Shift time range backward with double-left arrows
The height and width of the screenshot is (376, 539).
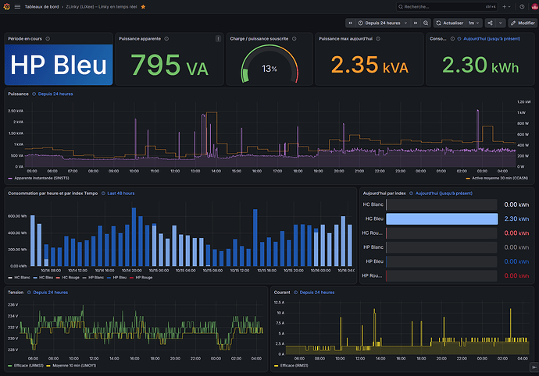click(350, 23)
